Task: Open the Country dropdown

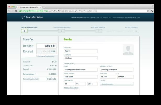Action: (116, 84)
